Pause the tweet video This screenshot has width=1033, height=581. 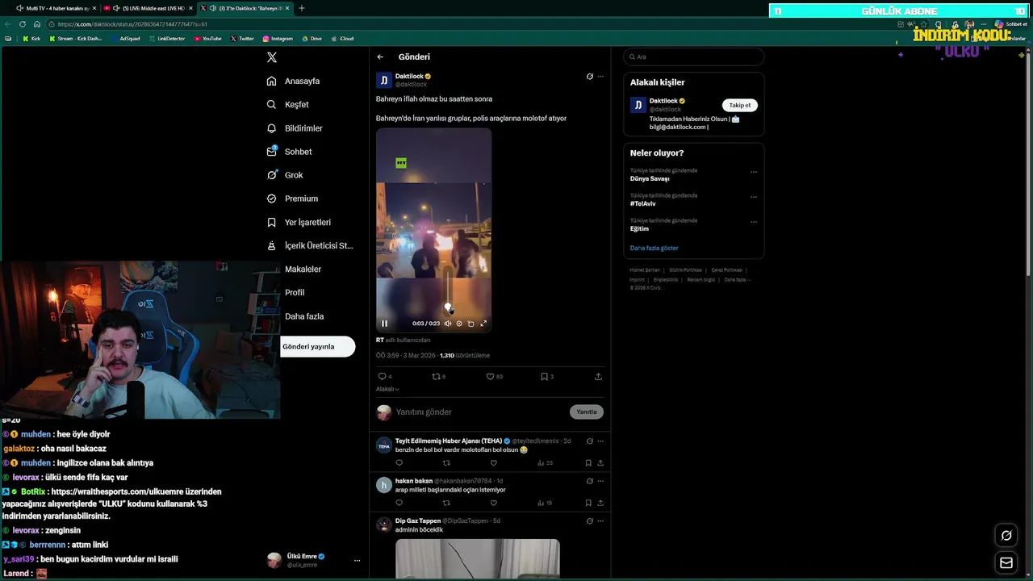pos(384,324)
